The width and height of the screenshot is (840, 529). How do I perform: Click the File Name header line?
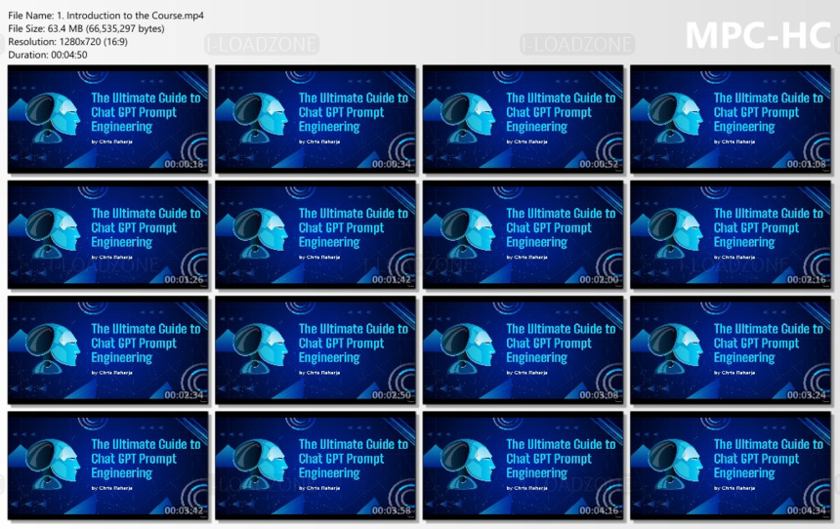point(105,16)
